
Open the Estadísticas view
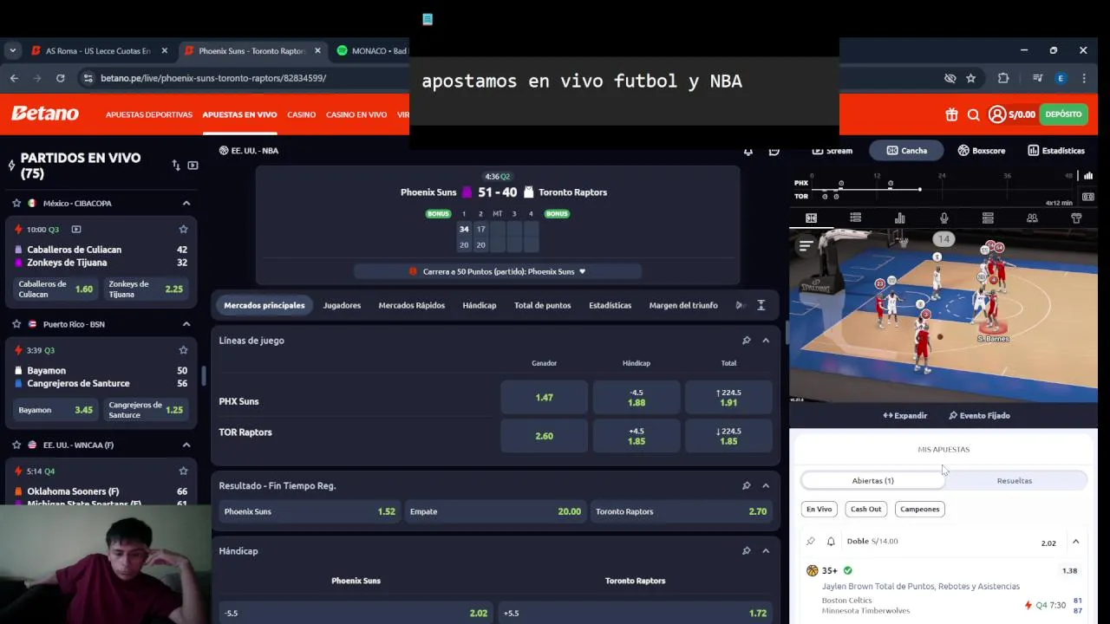coord(1055,151)
